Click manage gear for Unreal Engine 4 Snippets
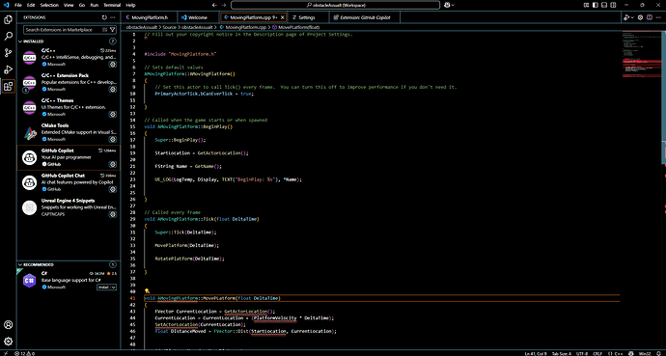 pyautogui.click(x=113, y=214)
